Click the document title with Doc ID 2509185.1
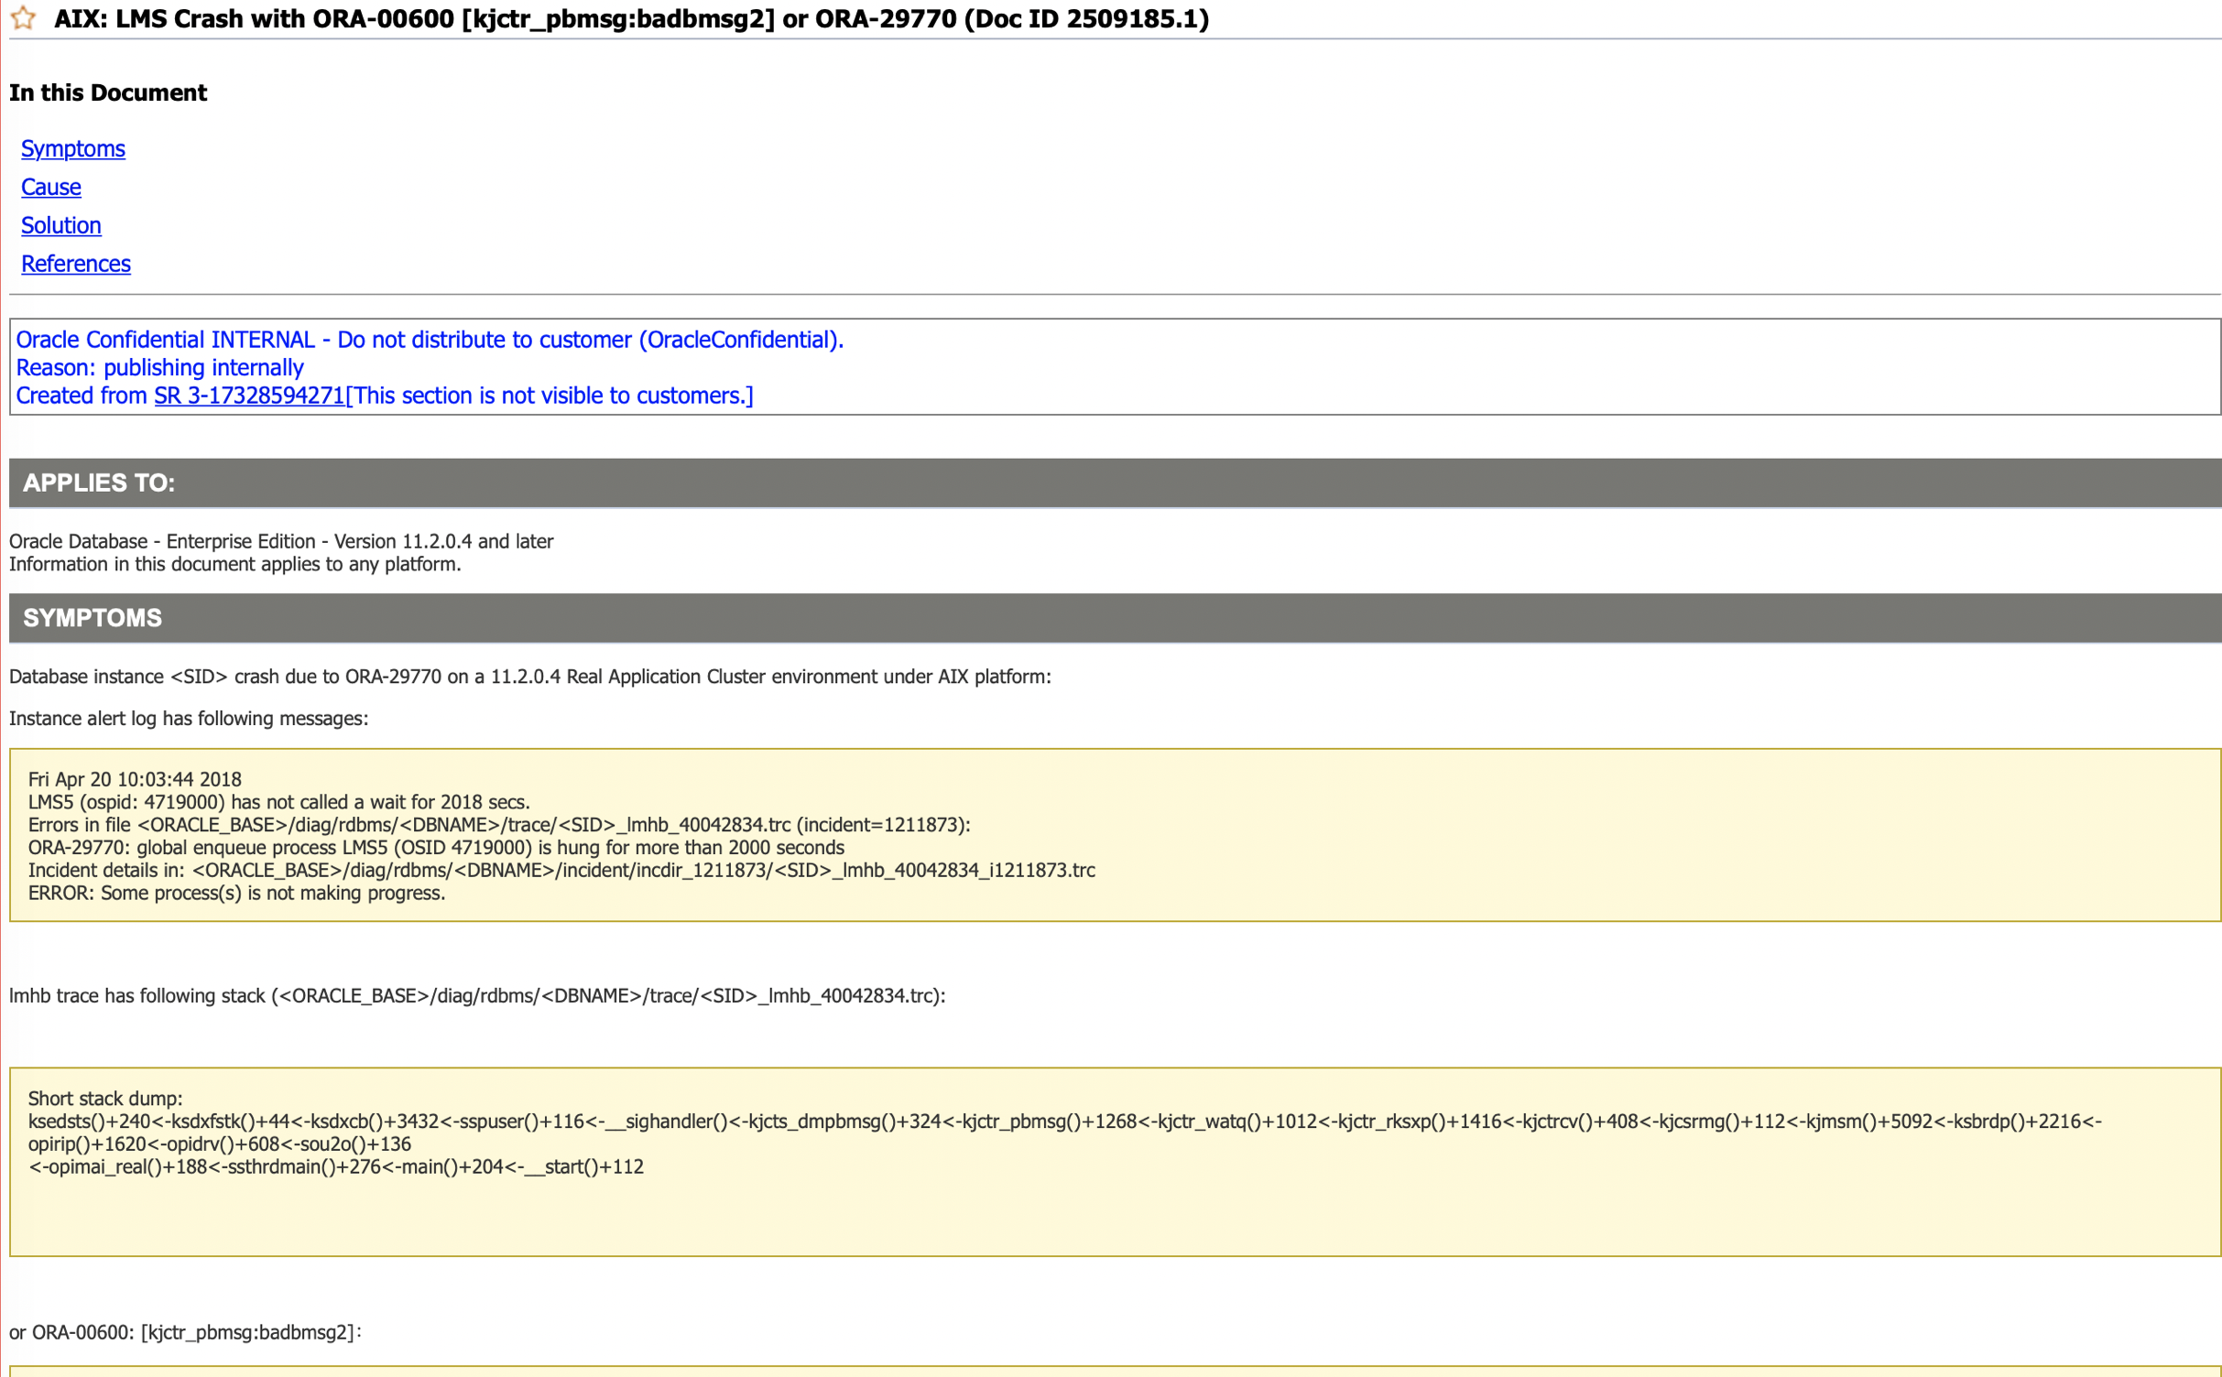Viewport: 2222px width, 1377px height. coord(631,19)
